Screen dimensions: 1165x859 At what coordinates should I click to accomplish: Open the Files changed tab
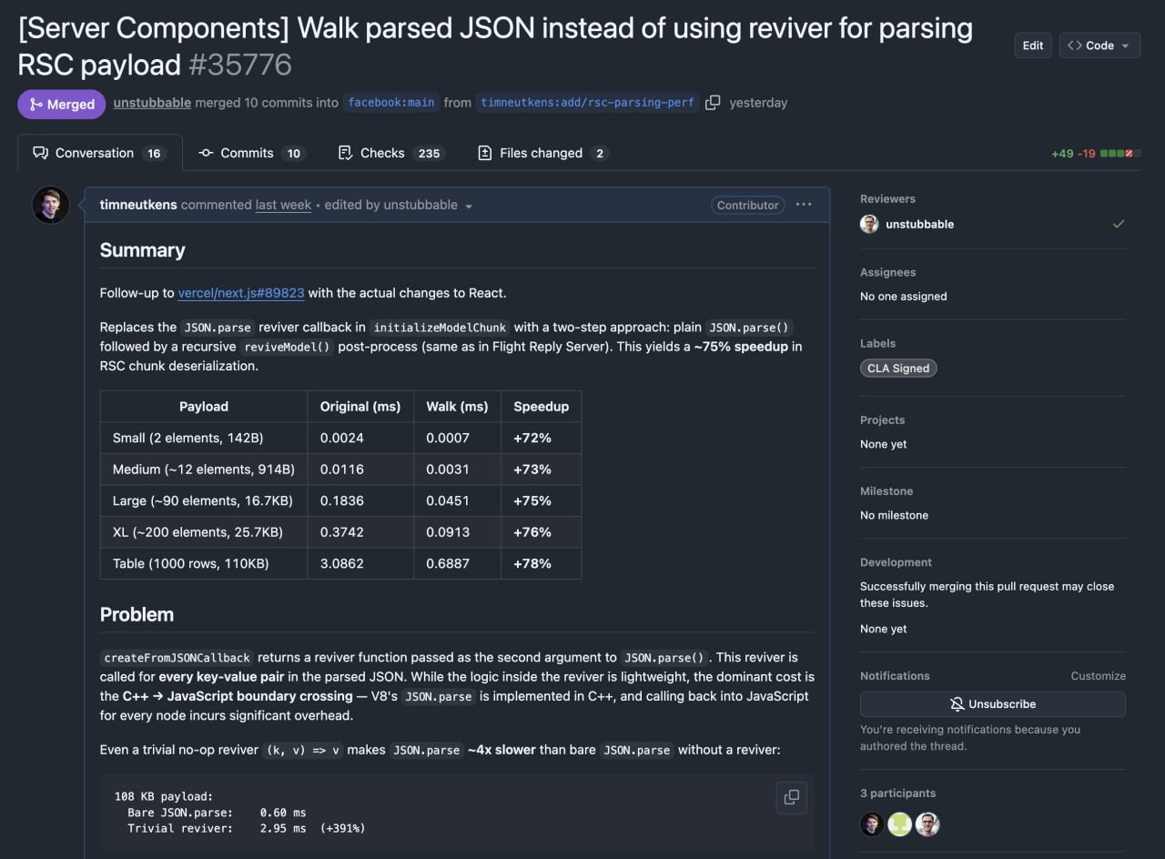click(542, 153)
